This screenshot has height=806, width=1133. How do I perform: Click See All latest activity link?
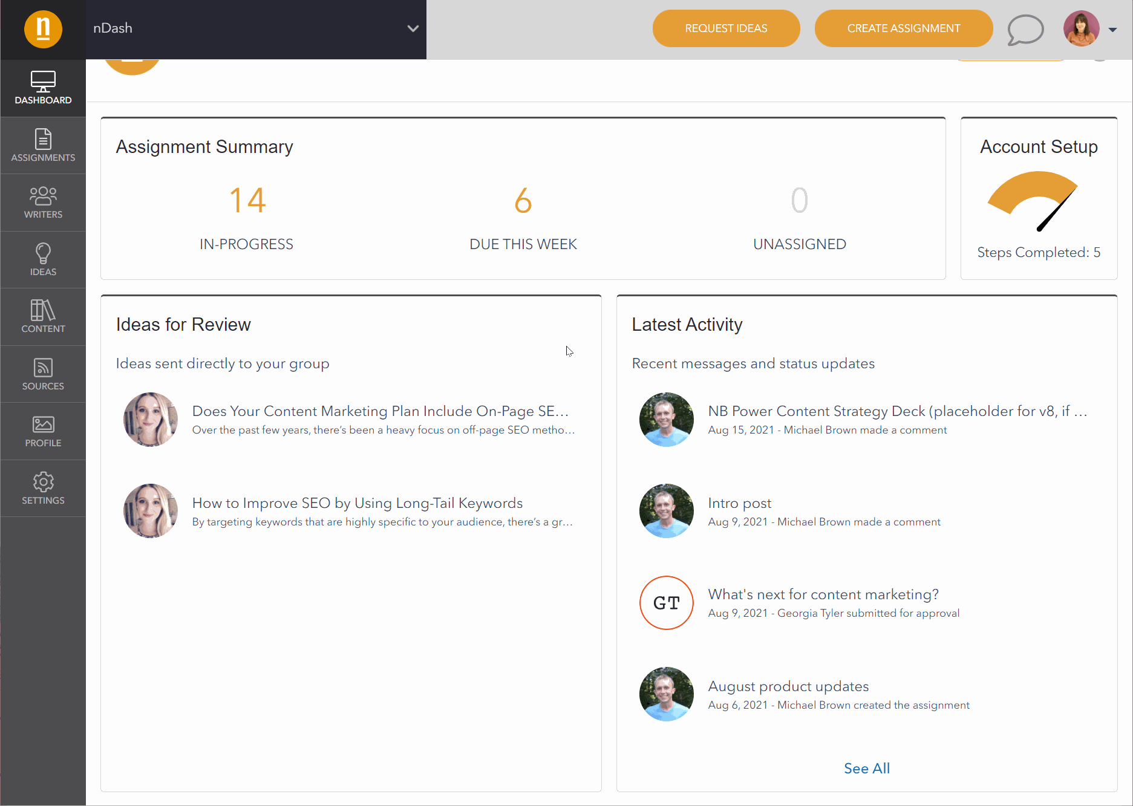click(x=866, y=769)
